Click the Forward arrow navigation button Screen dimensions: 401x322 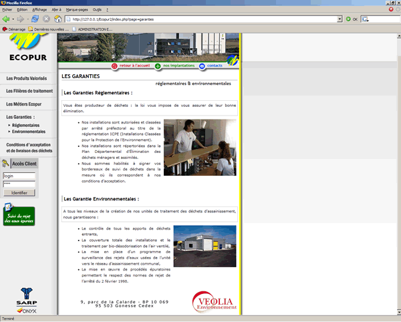[x=20, y=19]
